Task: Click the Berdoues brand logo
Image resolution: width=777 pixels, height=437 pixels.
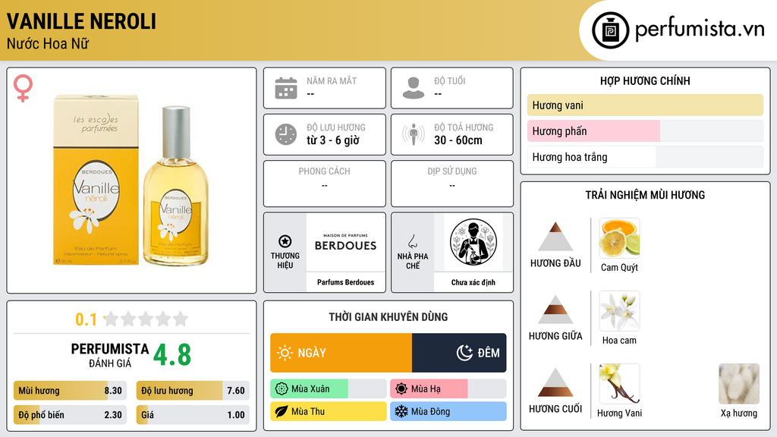Action: coord(345,242)
